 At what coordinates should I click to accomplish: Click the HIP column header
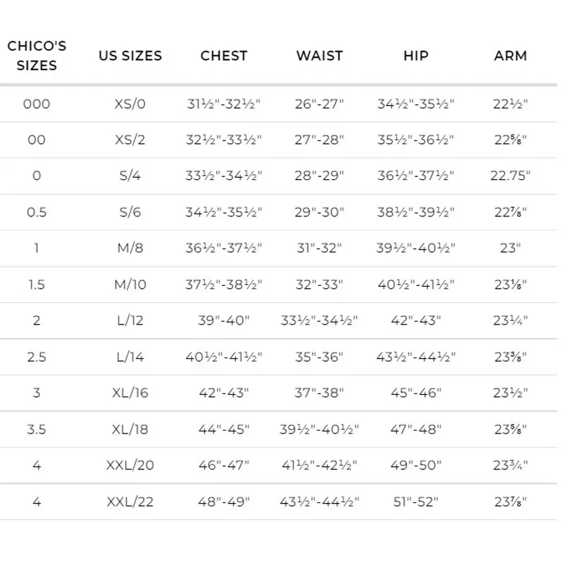416,55
